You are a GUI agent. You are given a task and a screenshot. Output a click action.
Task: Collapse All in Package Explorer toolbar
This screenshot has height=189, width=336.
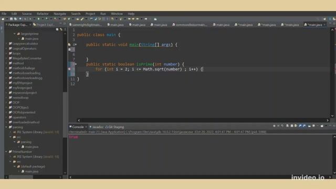(57, 29)
